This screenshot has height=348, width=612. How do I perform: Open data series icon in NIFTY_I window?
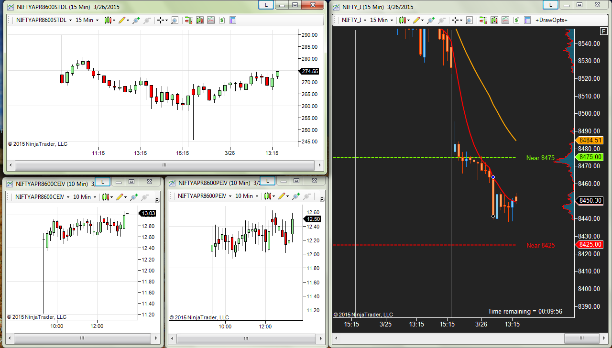494,20
